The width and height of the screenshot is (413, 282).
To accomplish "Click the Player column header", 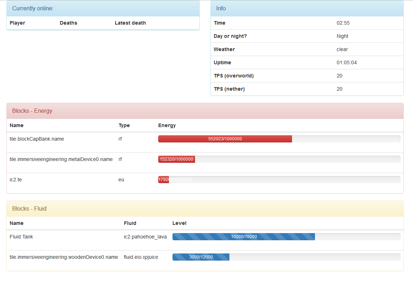I will [x=18, y=23].
